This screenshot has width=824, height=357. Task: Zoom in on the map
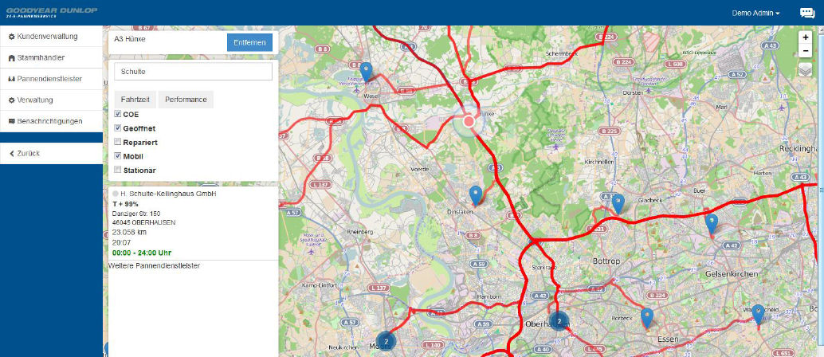coord(805,37)
